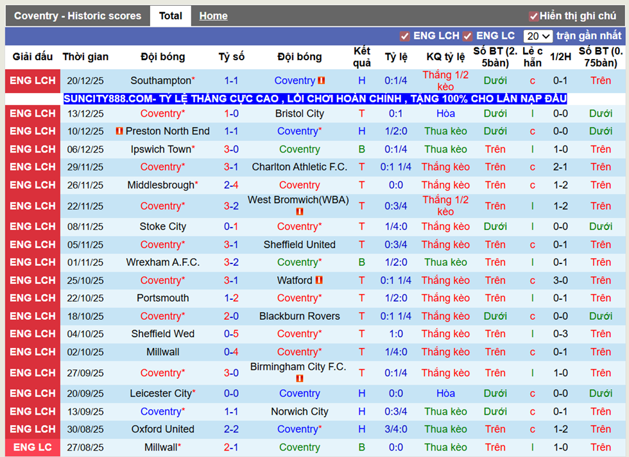Viewport: 629px width, 457px height.
Task: Click the Sheffield United team name
Action: (x=300, y=244)
